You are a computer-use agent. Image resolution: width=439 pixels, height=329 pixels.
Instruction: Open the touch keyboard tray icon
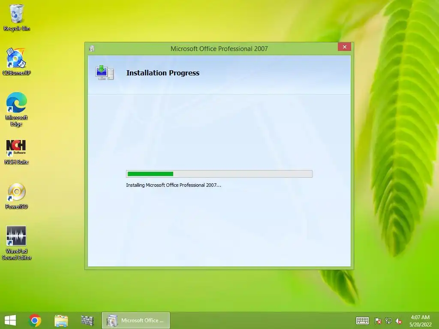[x=362, y=320]
